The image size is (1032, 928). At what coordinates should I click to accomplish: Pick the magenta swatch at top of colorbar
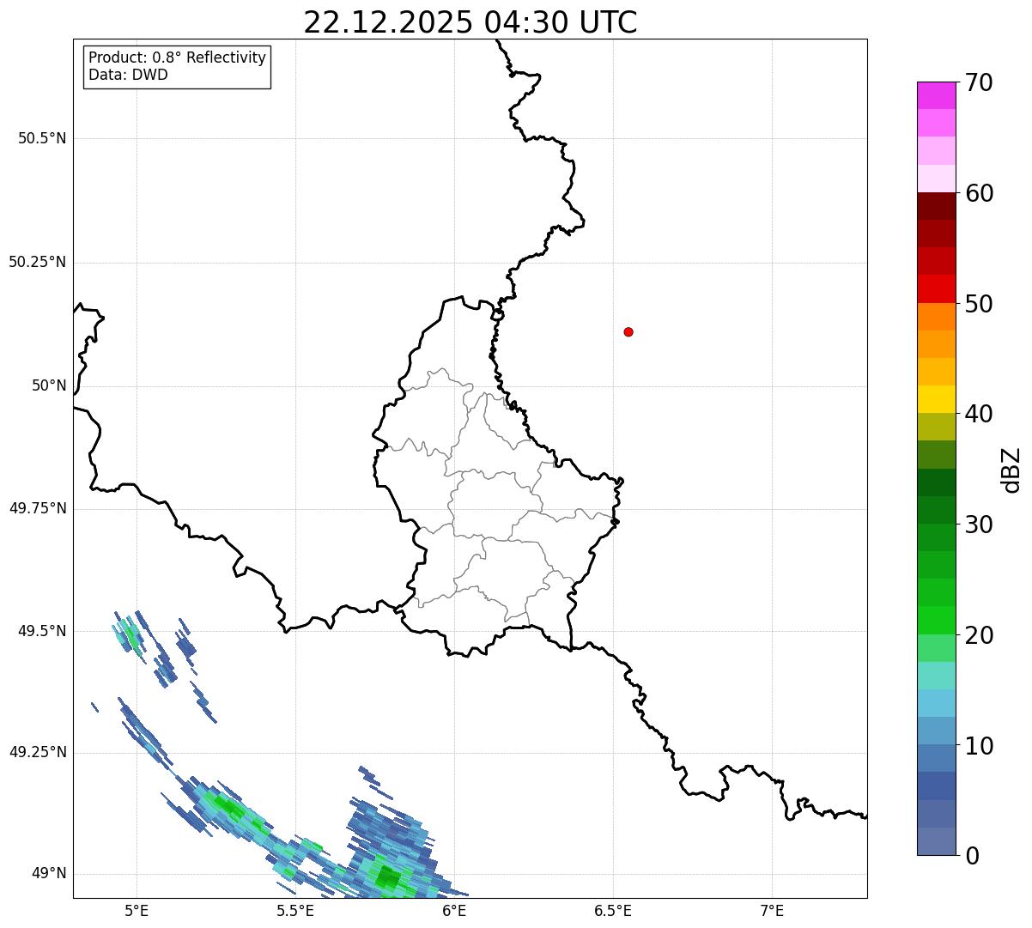coord(936,95)
